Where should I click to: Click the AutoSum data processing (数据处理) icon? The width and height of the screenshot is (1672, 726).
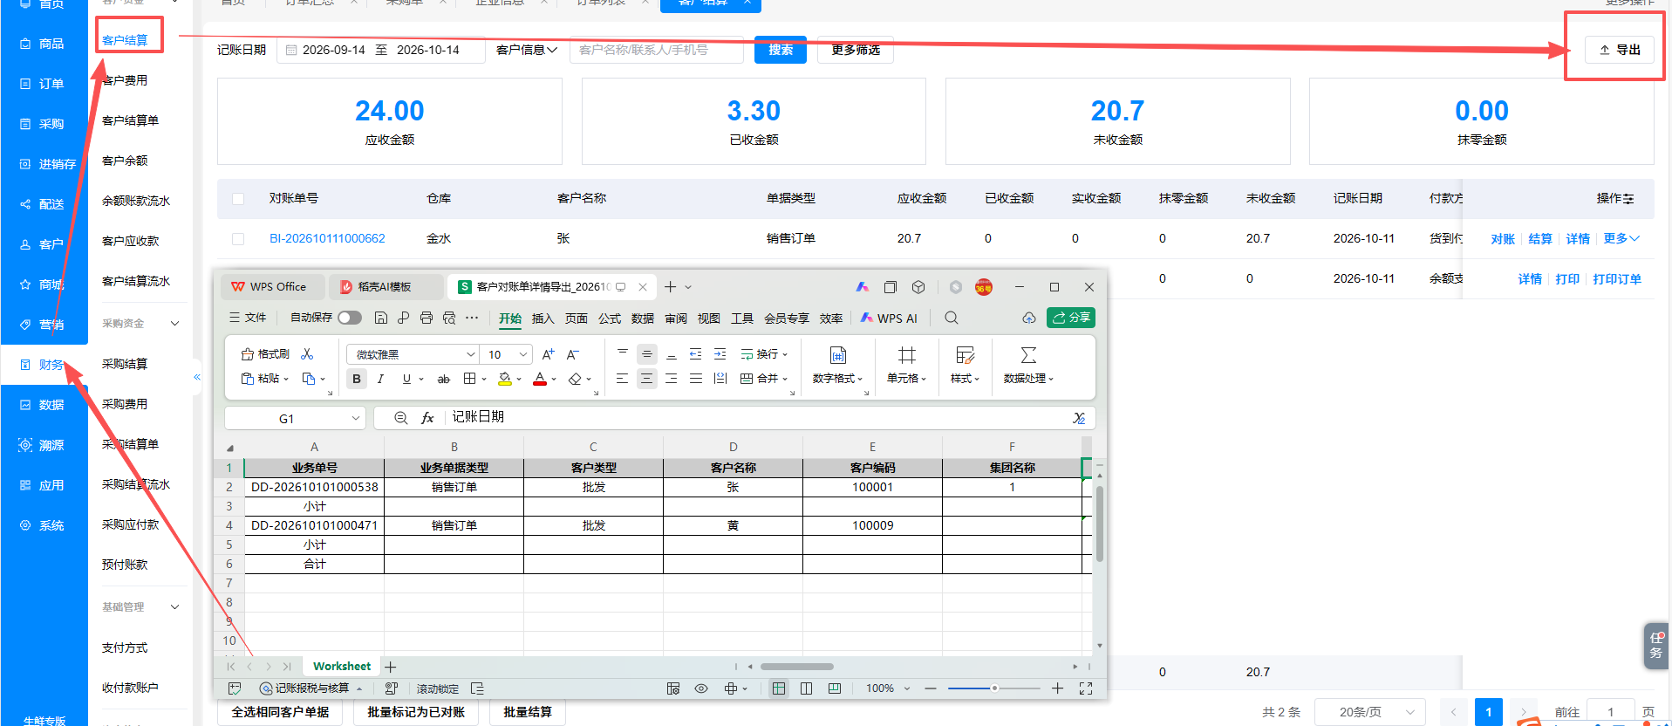pos(1028,355)
